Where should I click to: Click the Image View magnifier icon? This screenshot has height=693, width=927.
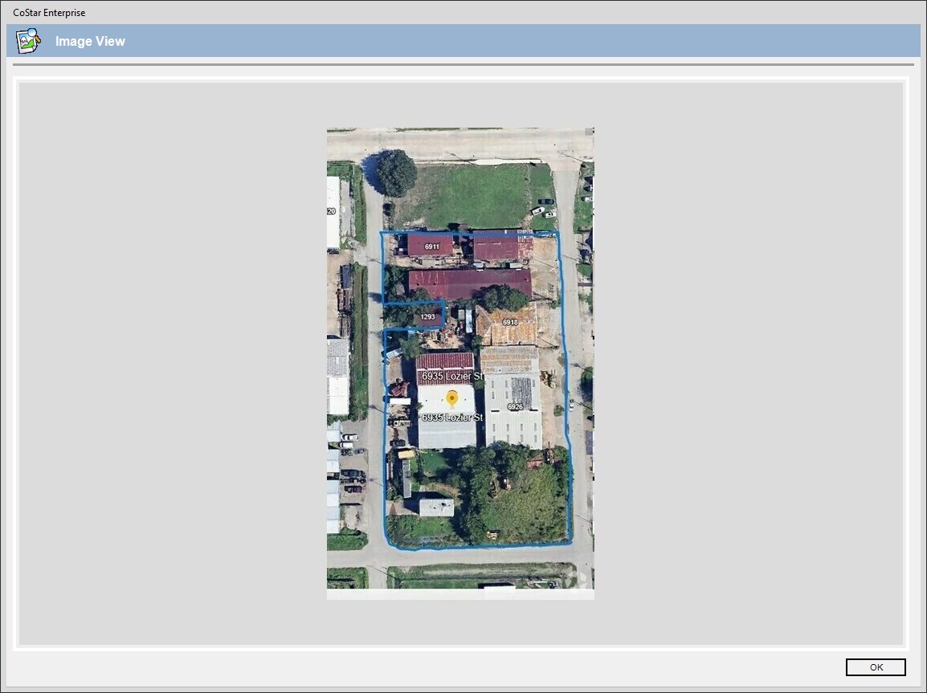[28, 41]
